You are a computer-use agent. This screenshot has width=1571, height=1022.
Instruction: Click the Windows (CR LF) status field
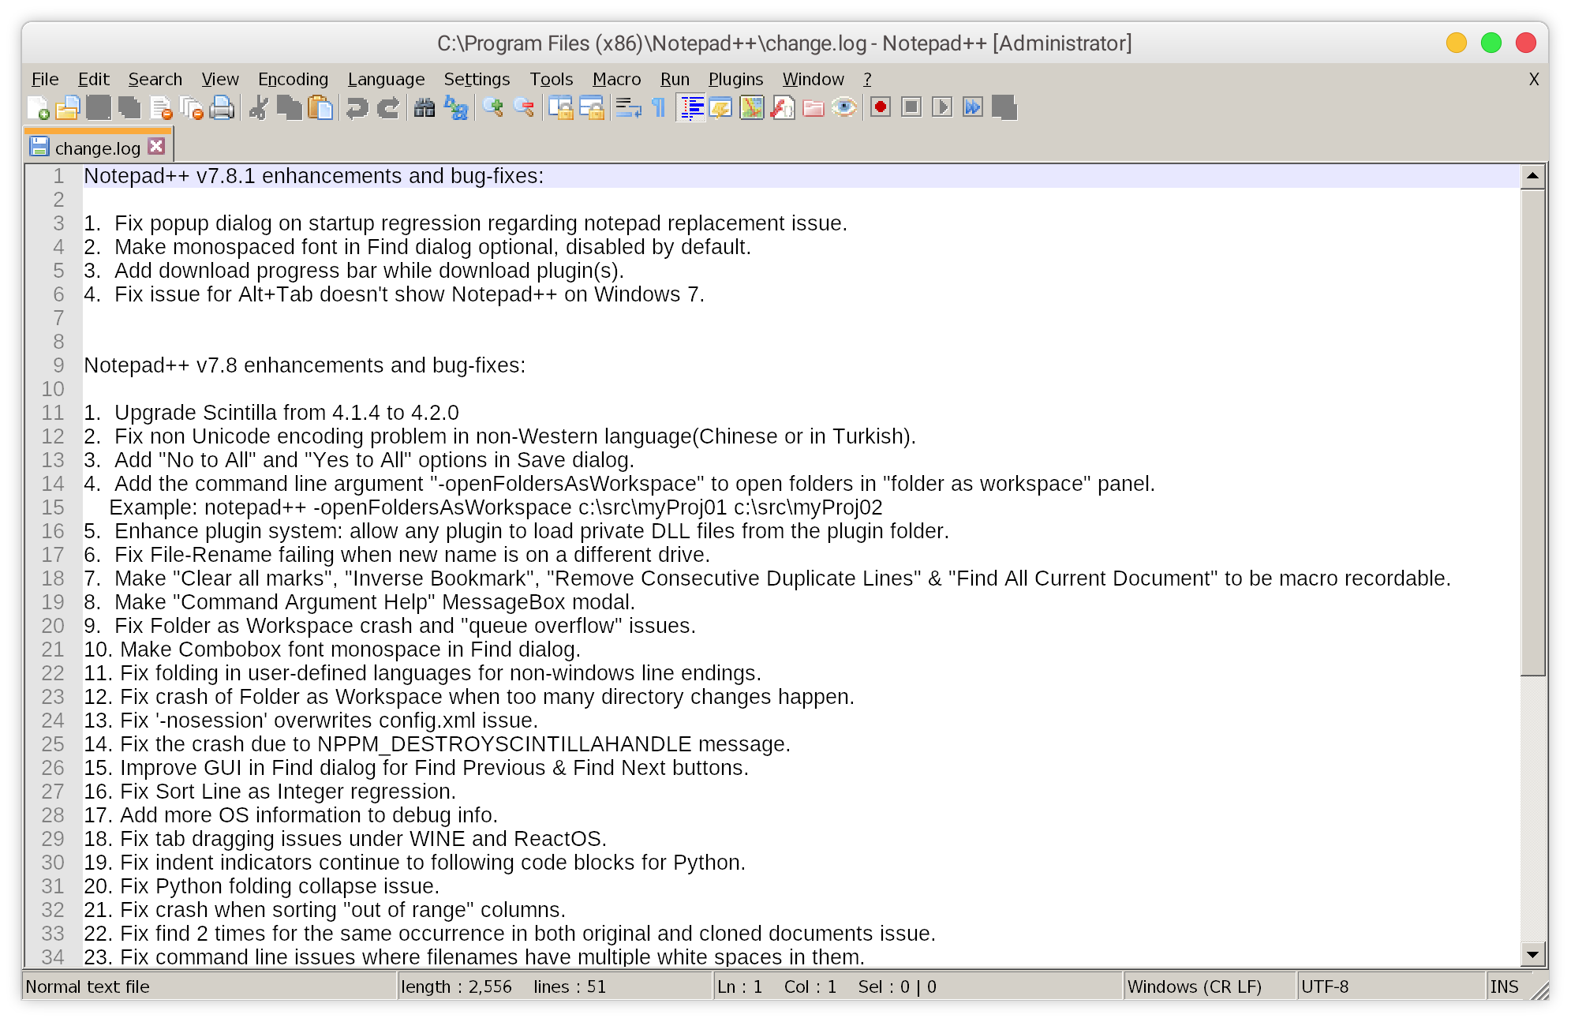pos(1194,986)
